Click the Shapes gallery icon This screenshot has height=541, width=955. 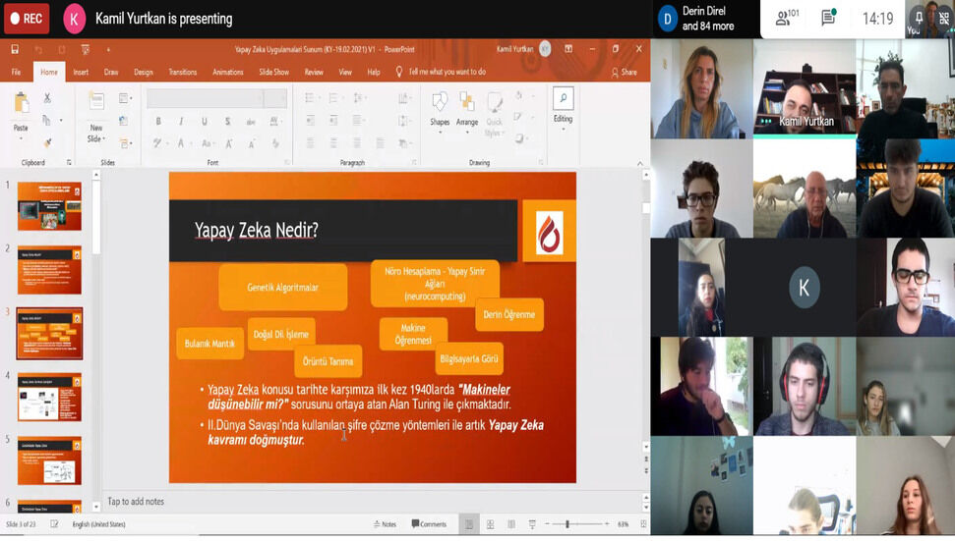pos(440,108)
